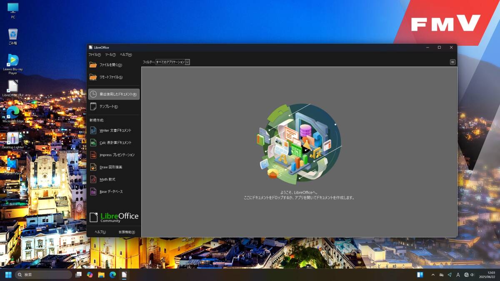Select Microsoft Edge desktop shortcut
The image size is (500, 281).
(13, 114)
